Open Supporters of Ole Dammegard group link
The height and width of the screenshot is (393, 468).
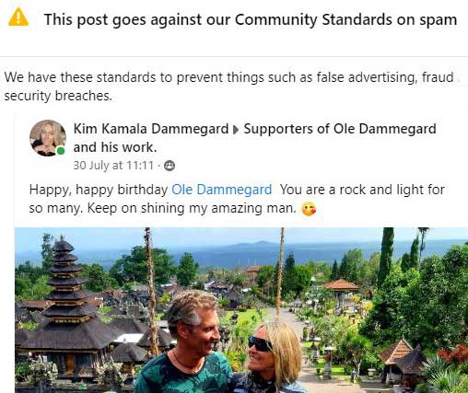[x=340, y=129]
